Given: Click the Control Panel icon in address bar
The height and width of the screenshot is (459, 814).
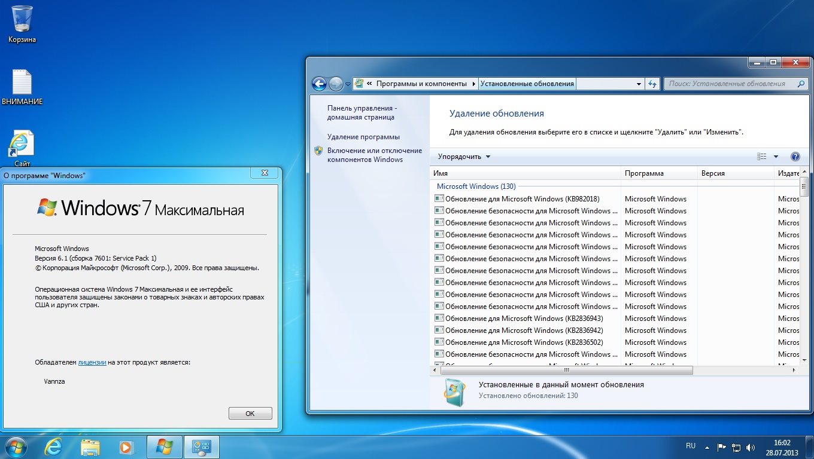Looking at the screenshot, I should [x=359, y=84].
